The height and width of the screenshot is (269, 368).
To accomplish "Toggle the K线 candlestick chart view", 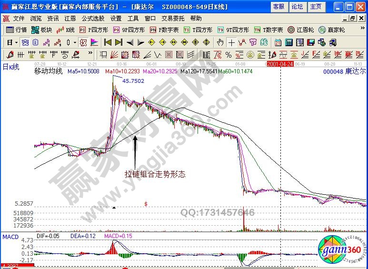I will coord(66,30).
